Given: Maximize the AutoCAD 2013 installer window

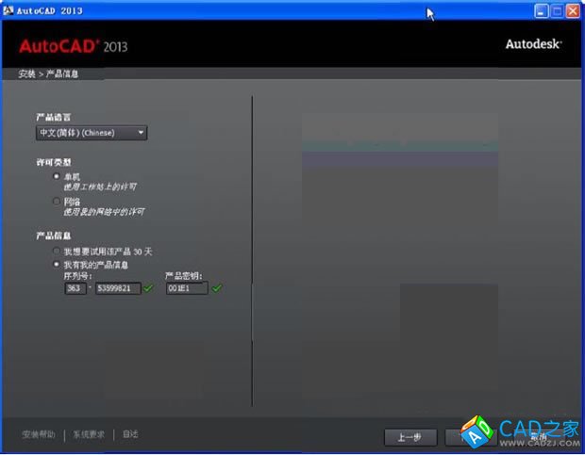Looking at the screenshot, I should point(557,10).
